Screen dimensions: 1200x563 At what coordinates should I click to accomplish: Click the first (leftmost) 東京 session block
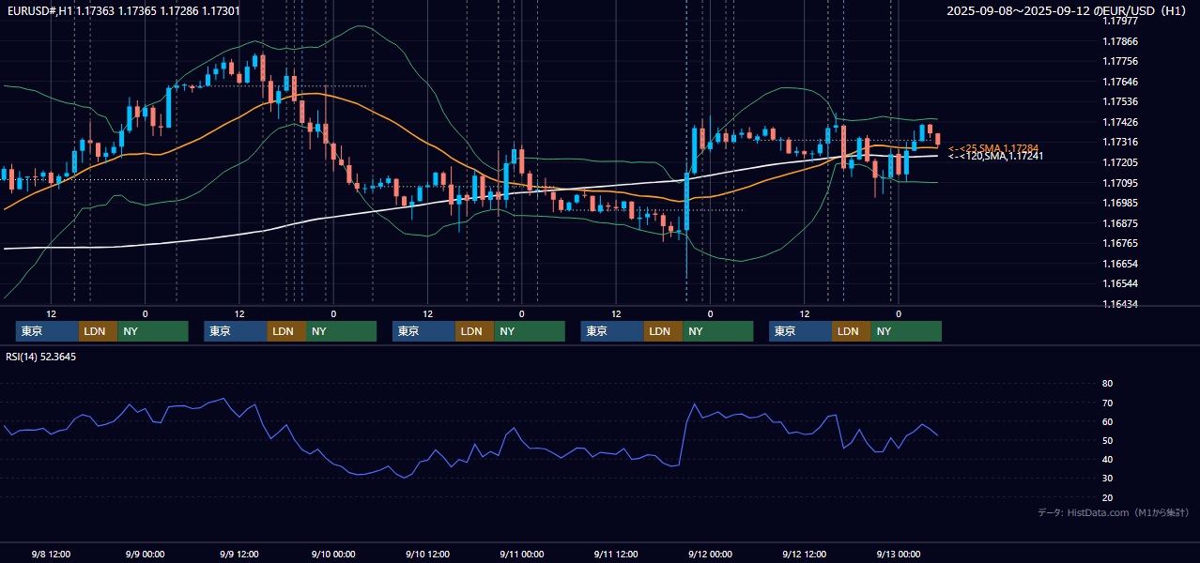pyautogui.click(x=47, y=331)
